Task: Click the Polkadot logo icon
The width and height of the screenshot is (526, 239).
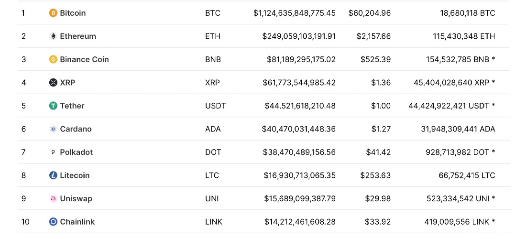Action: coord(54,152)
